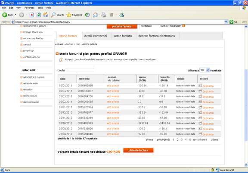
Task: Go to the Home page via the house icon
Action: tap(46, 15)
